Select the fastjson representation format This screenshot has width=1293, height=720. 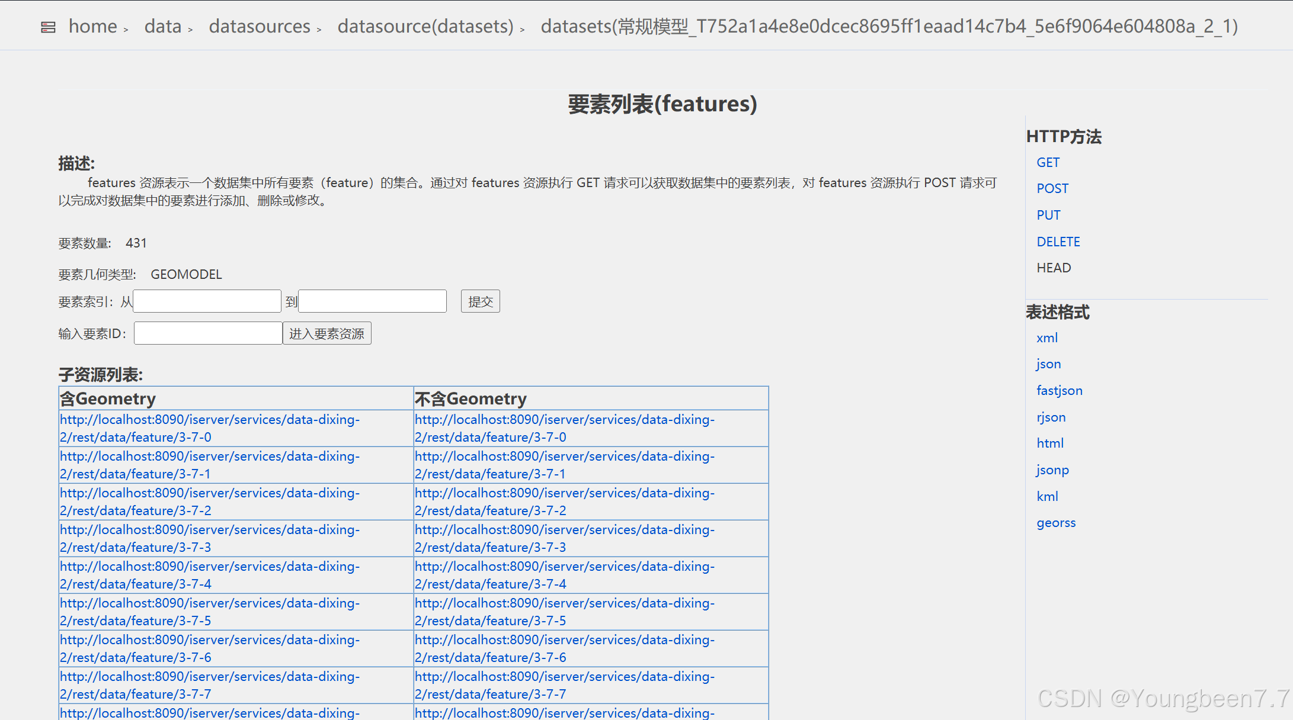coord(1060,390)
